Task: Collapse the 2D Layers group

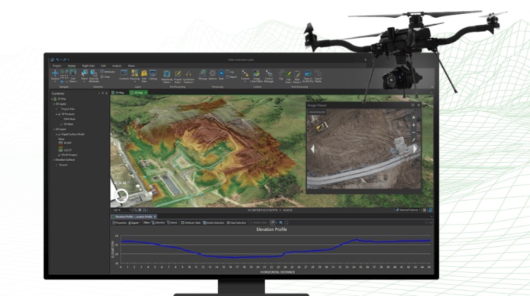Action: 54,129
